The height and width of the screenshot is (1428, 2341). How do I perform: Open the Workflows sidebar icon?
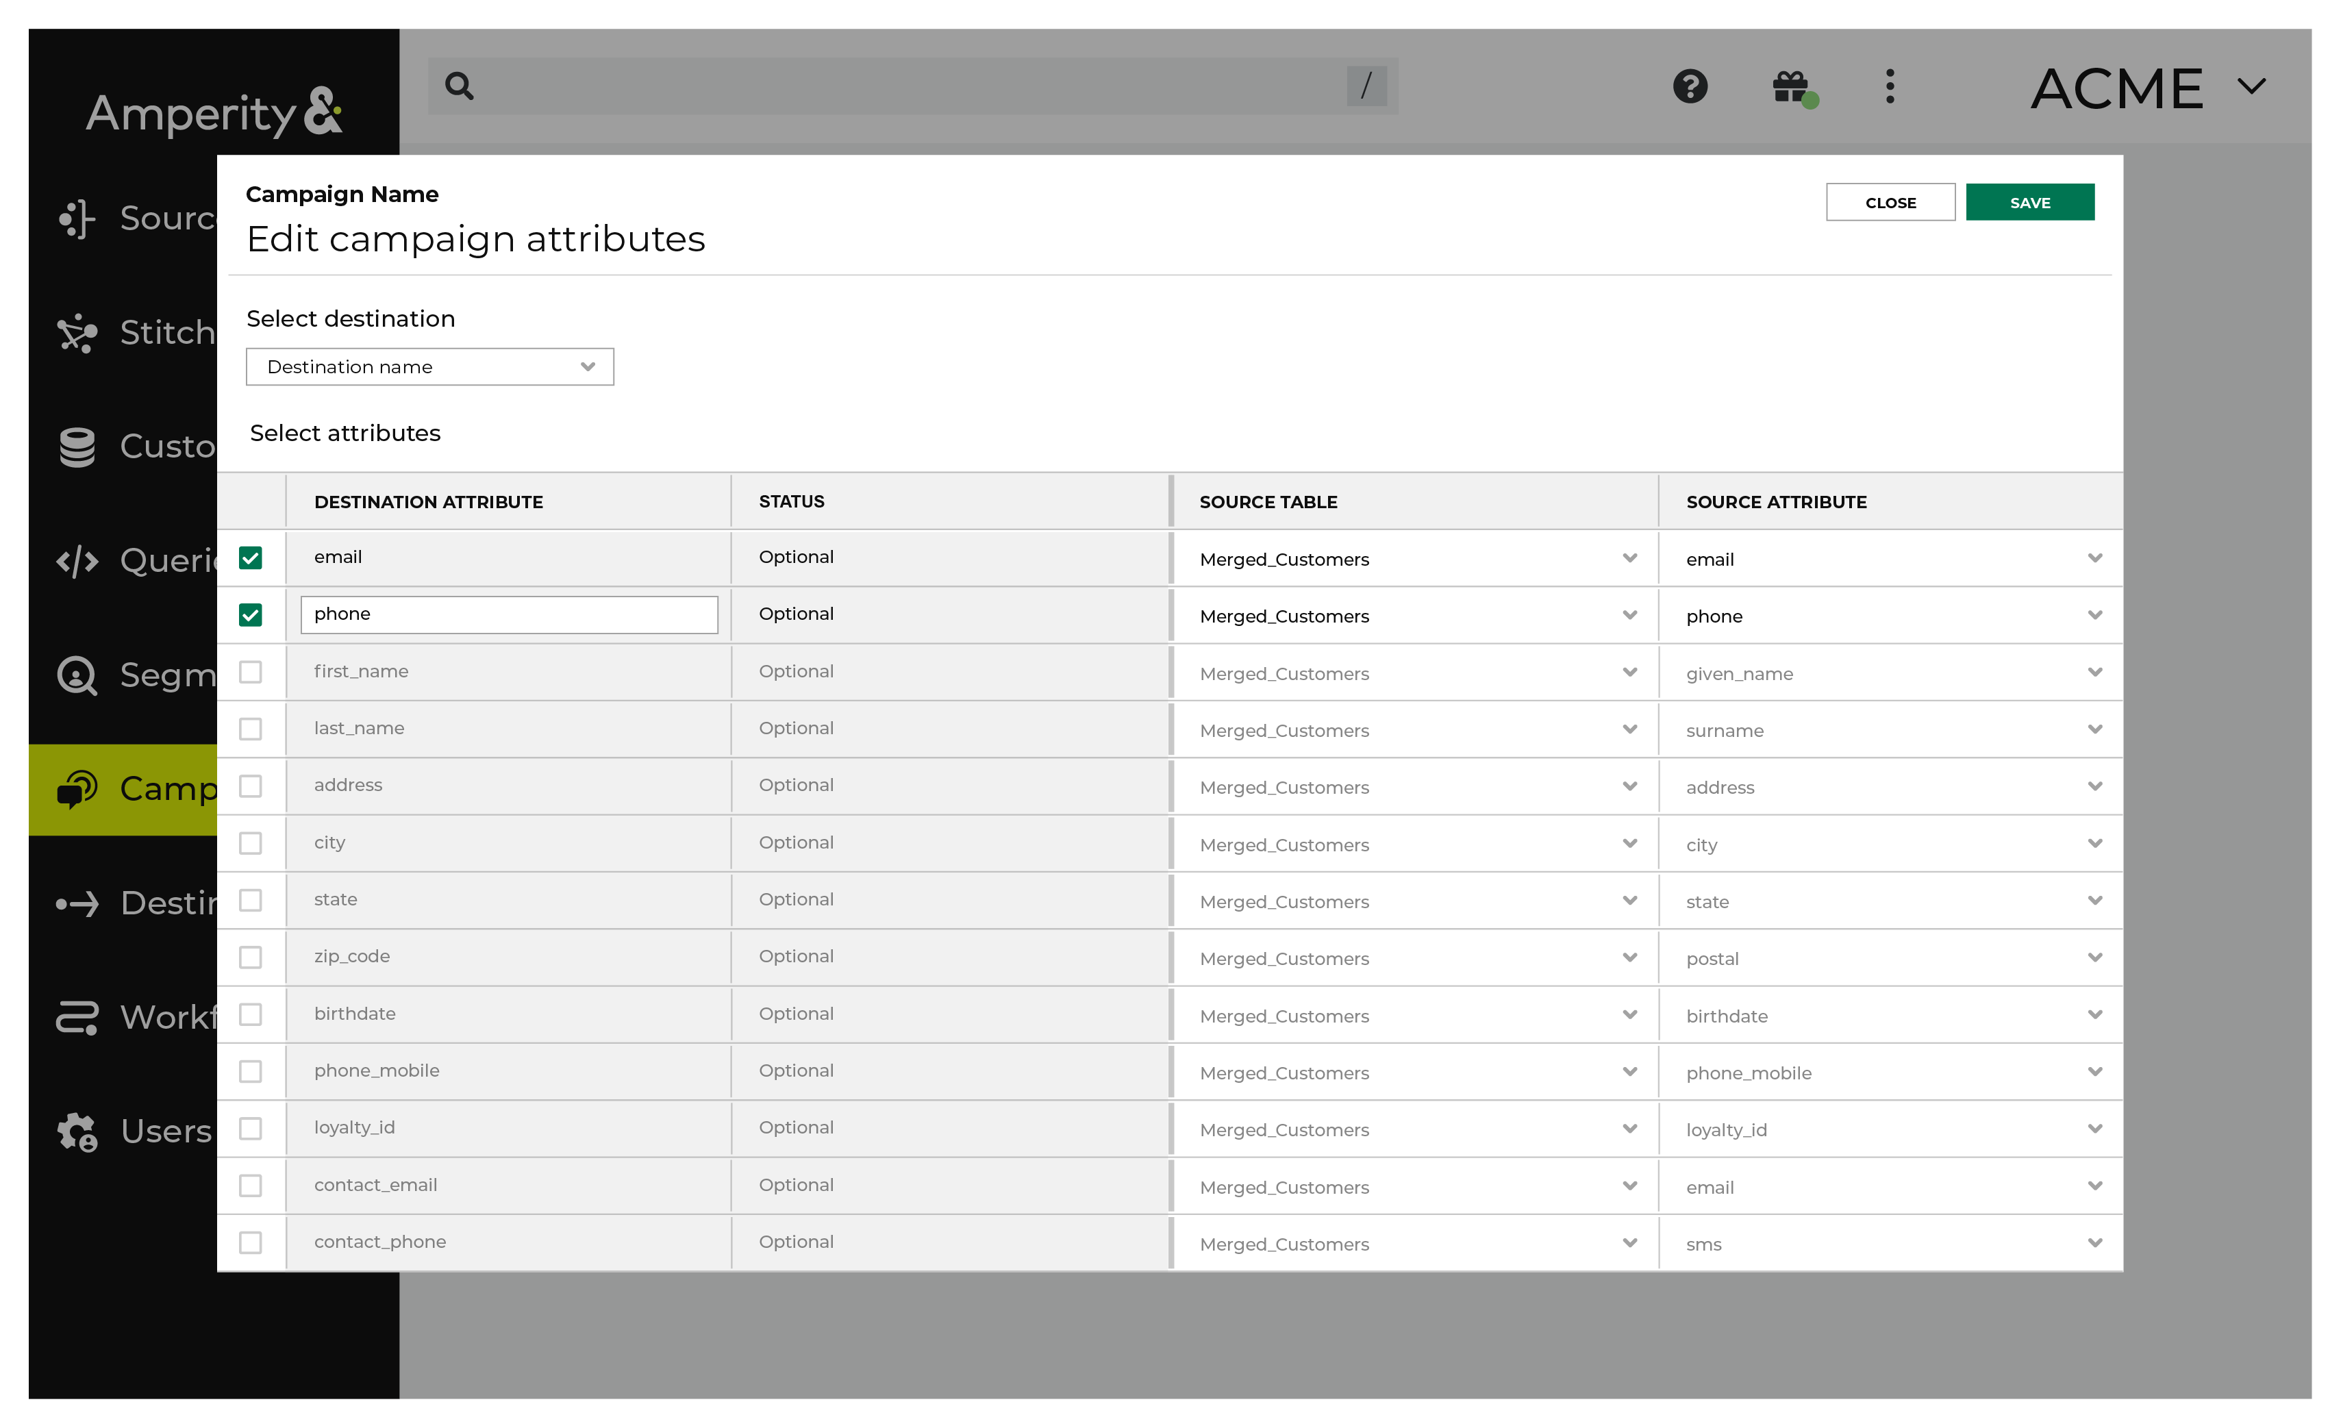tap(77, 1018)
